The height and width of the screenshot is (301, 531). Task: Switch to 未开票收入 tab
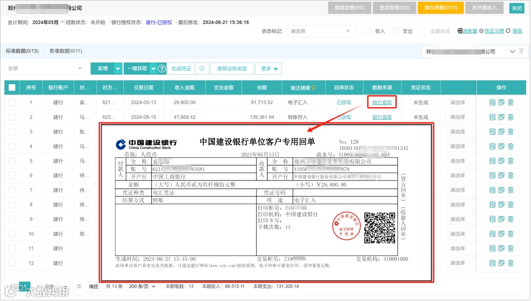[x=484, y=7]
